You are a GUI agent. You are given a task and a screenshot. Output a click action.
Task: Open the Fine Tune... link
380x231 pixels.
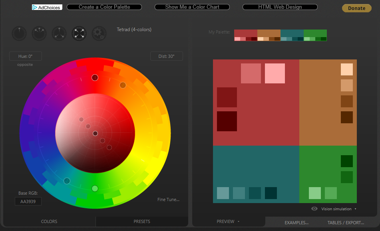click(168, 199)
